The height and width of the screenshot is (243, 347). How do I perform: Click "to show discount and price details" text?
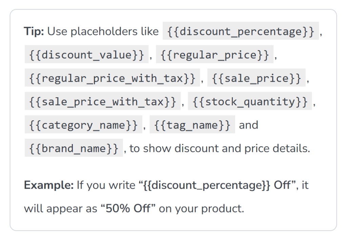click(220, 149)
